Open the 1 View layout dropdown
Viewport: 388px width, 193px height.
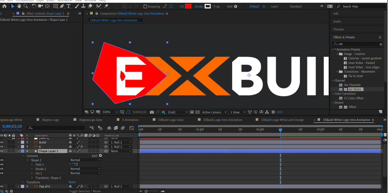click(238, 112)
